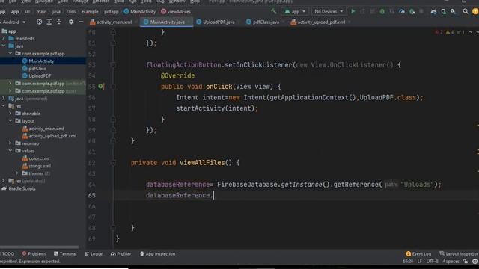This screenshot has height=269, width=479.
Task: Start debugging with the bug icon
Action: click(382, 12)
